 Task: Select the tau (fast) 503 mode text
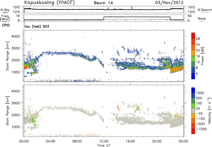[37, 26]
